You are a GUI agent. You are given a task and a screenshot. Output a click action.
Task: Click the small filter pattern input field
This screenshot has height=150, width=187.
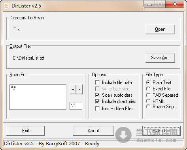click(x=76, y=106)
